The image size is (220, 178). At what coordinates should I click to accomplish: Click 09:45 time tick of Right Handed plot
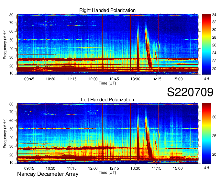[29, 79]
